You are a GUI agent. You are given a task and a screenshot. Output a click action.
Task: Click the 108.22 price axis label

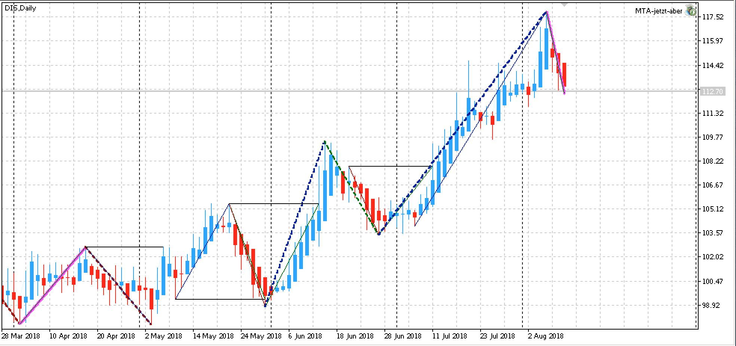[713, 161]
